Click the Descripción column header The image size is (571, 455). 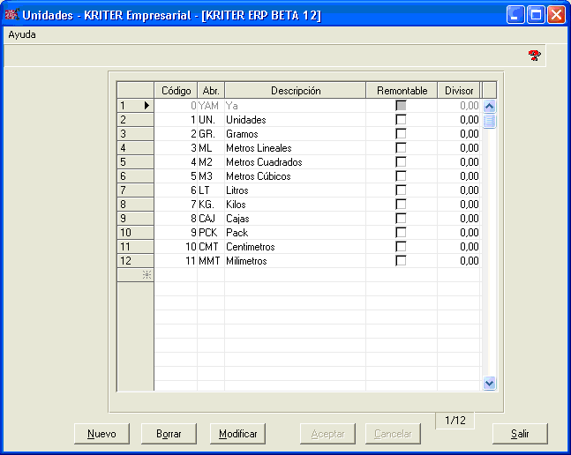click(296, 91)
